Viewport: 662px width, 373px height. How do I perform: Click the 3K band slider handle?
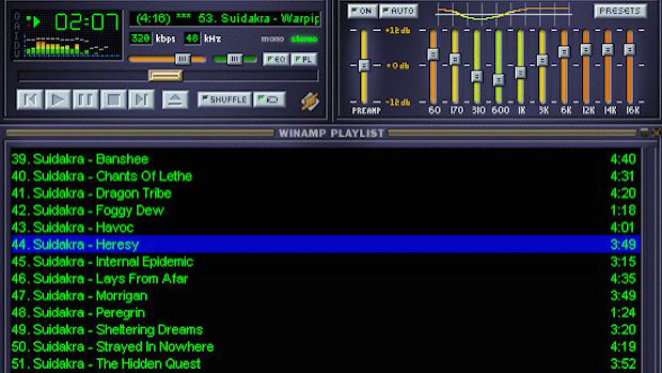(542, 60)
